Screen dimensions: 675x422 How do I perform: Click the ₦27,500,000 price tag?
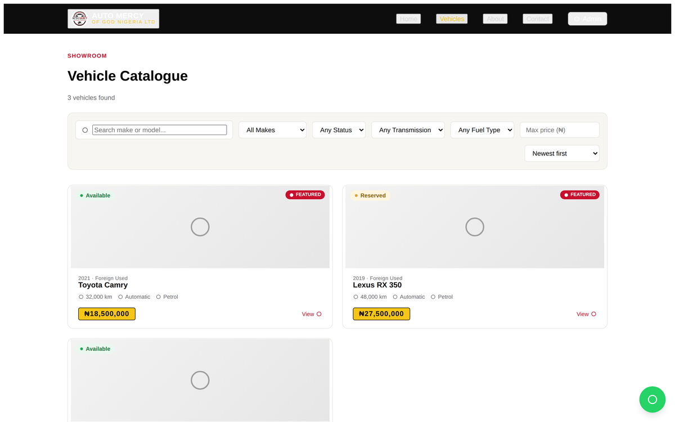(x=381, y=314)
